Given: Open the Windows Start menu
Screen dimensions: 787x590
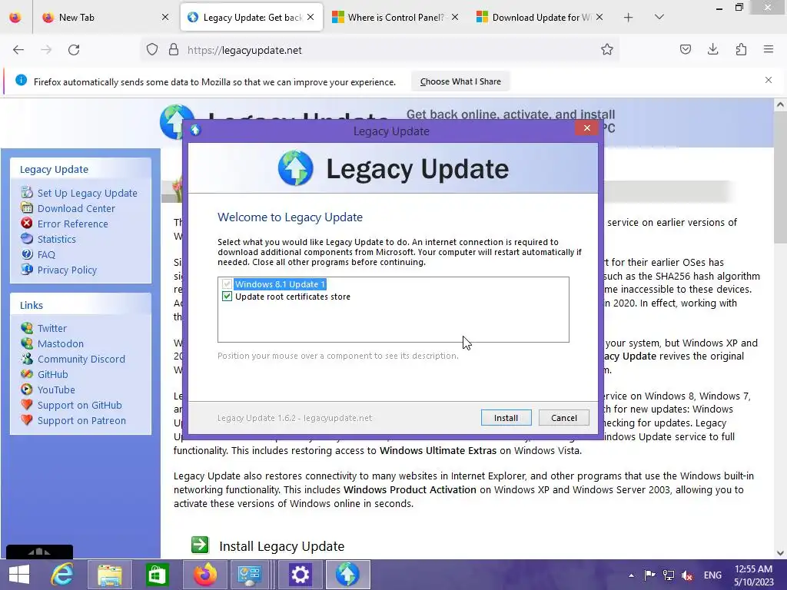Looking at the screenshot, I should click(x=19, y=575).
